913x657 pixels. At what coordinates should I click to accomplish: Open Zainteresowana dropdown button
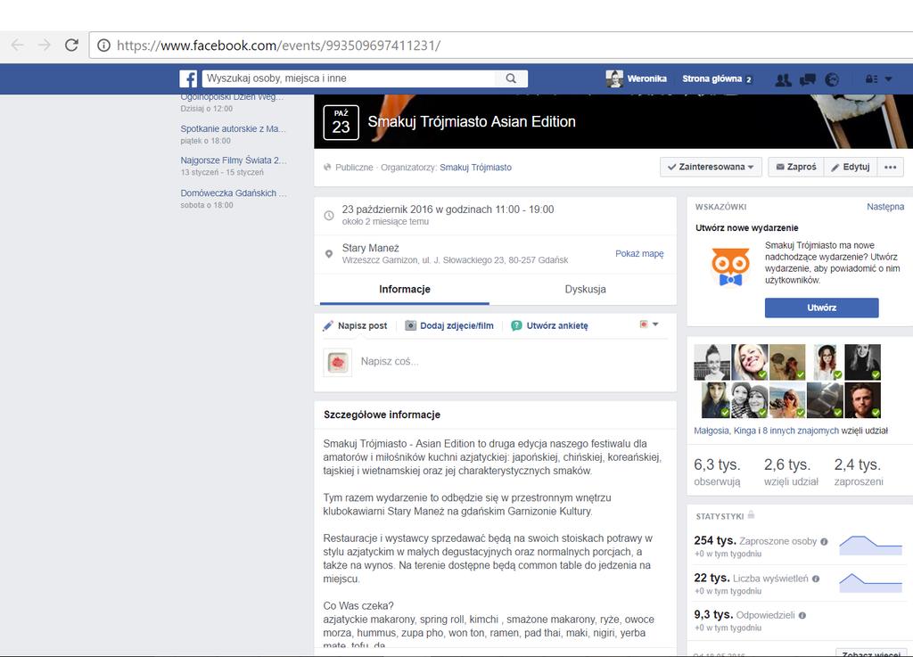(711, 167)
